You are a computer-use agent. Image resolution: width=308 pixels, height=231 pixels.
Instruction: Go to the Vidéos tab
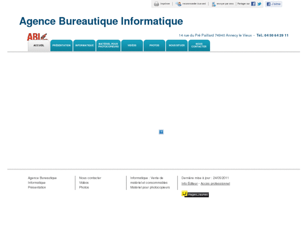click(132, 45)
